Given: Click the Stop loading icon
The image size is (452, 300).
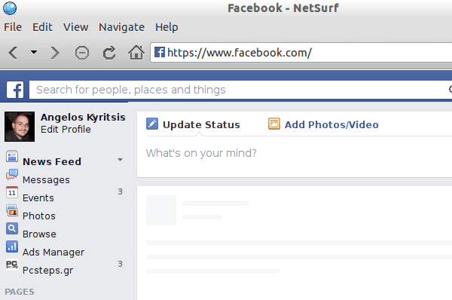Looking at the screenshot, I should coord(82,53).
